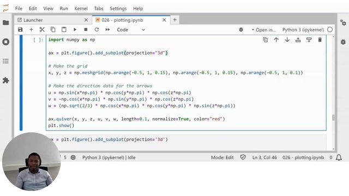Restart the kernel

(x=97, y=29)
